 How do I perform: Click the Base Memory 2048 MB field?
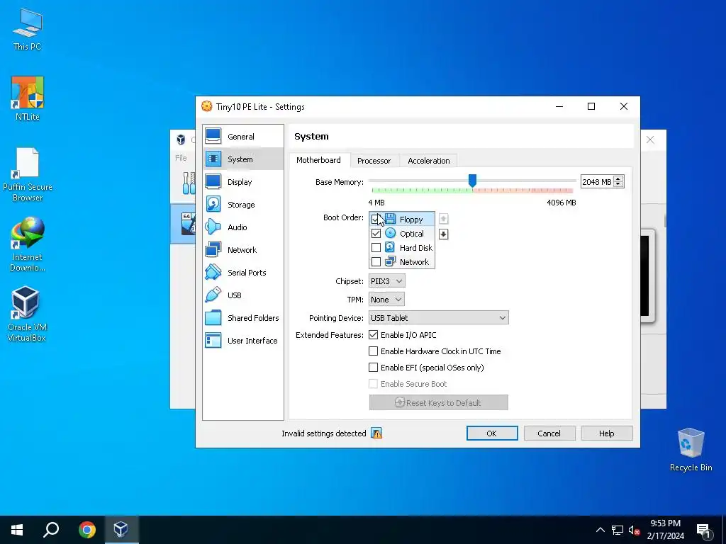click(597, 182)
